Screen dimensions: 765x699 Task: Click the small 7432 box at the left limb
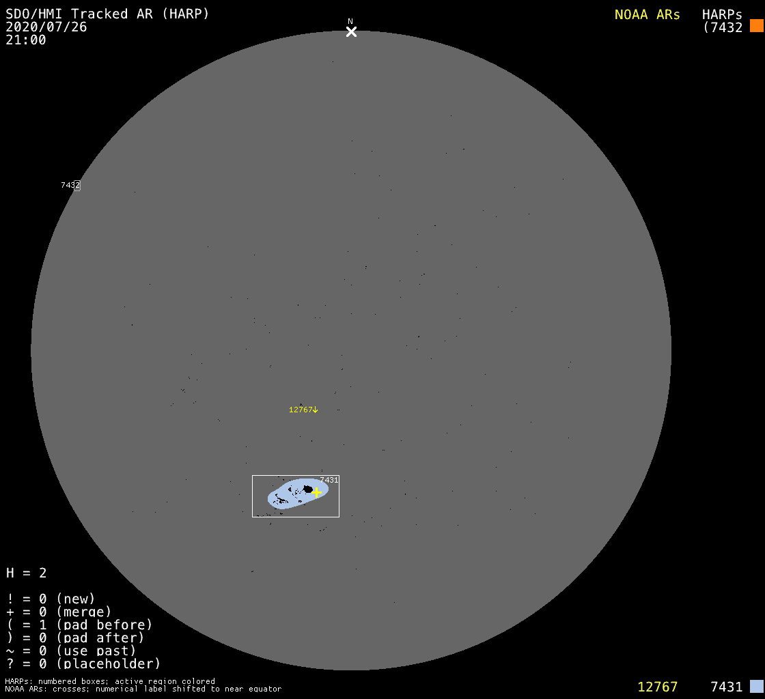point(77,185)
